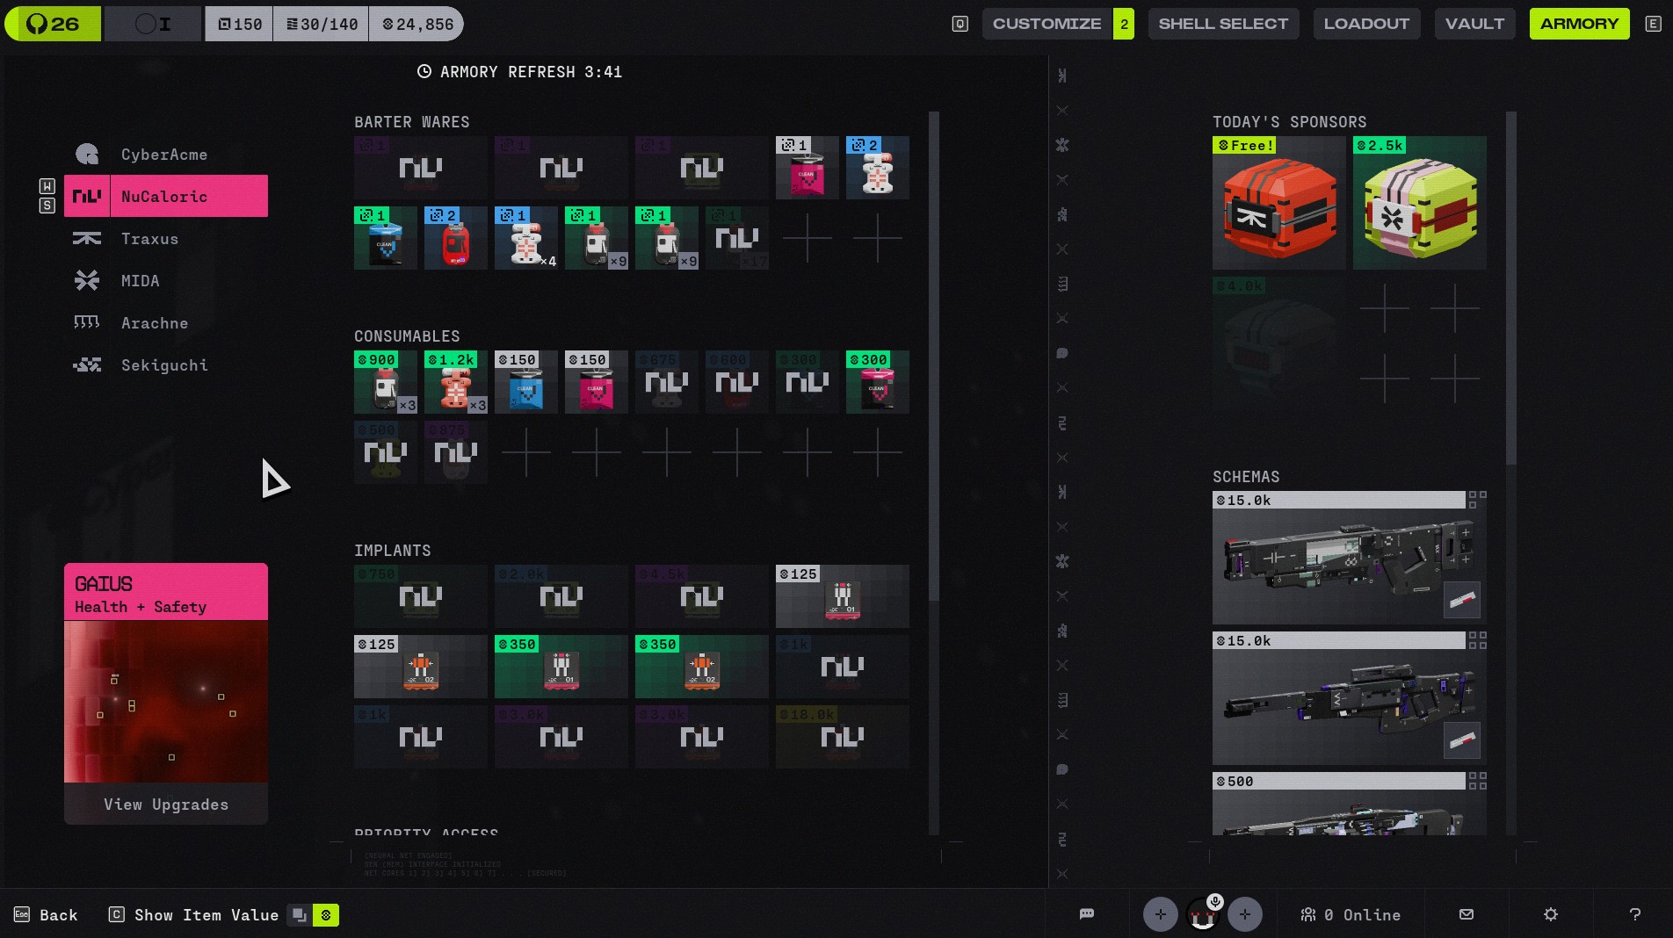Select the free Traxus sponsor crate
The width and height of the screenshot is (1673, 938).
[x=1278, y=203]
